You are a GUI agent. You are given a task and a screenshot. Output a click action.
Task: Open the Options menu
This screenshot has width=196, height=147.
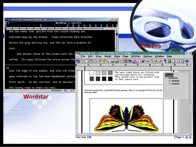[148, 56]
